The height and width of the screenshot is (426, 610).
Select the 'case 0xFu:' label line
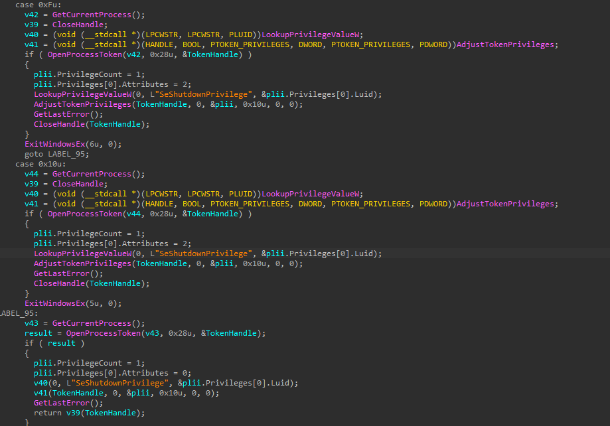point(38,5)
